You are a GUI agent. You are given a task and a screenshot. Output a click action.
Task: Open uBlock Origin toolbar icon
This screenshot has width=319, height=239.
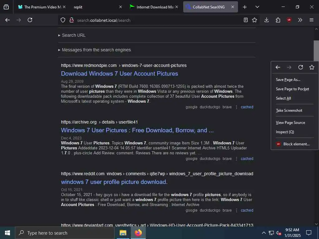point(289,20)
